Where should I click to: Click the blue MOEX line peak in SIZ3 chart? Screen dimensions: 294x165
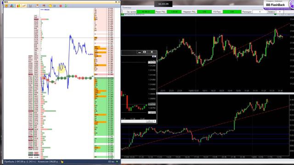click(70, 35)
